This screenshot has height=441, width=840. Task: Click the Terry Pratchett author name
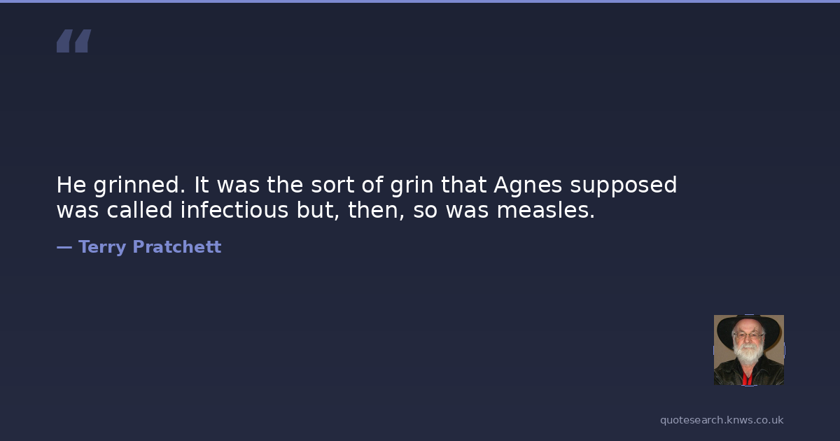[149, 247]
